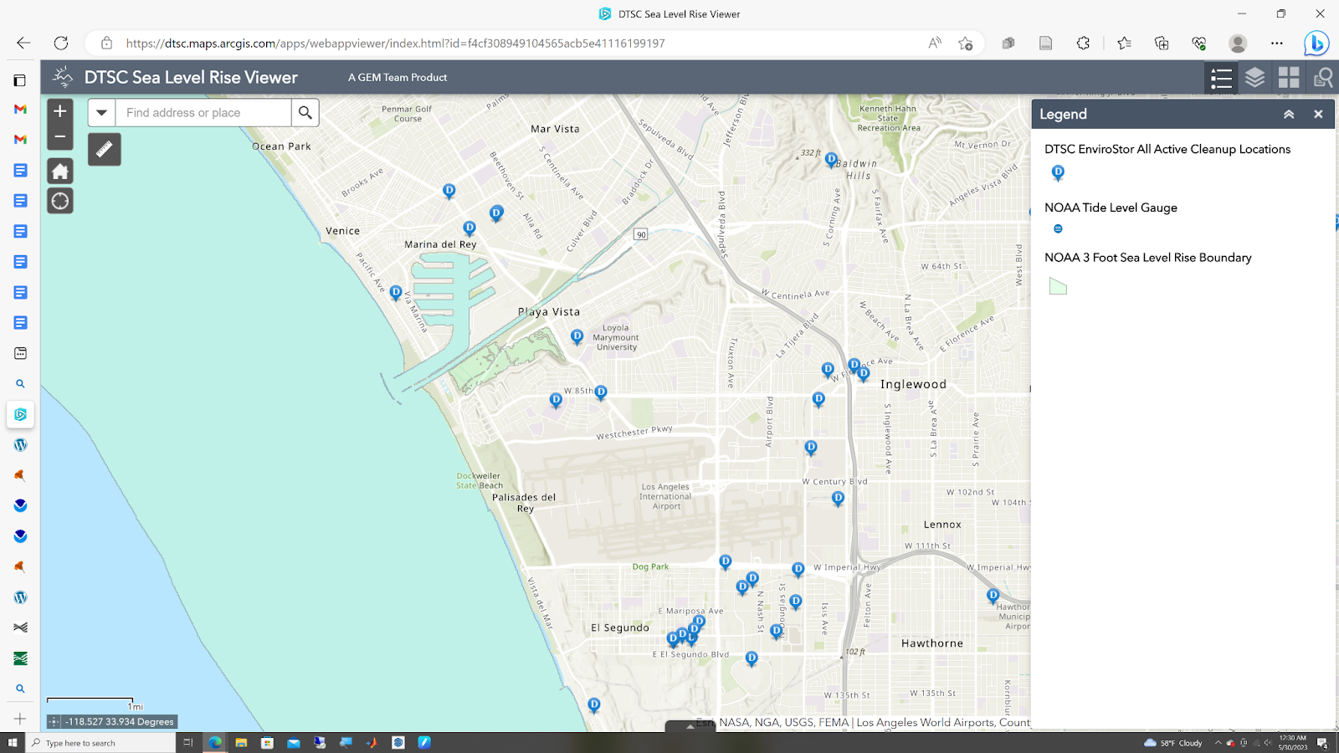Activate the My Location crosshair tool
Viewport: 1339px width, 753px height.
click(x=59, y=201)
